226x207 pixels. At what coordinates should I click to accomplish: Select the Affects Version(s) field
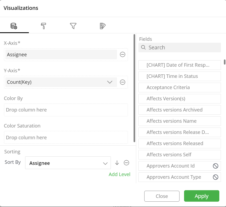[x=180, y=99]
